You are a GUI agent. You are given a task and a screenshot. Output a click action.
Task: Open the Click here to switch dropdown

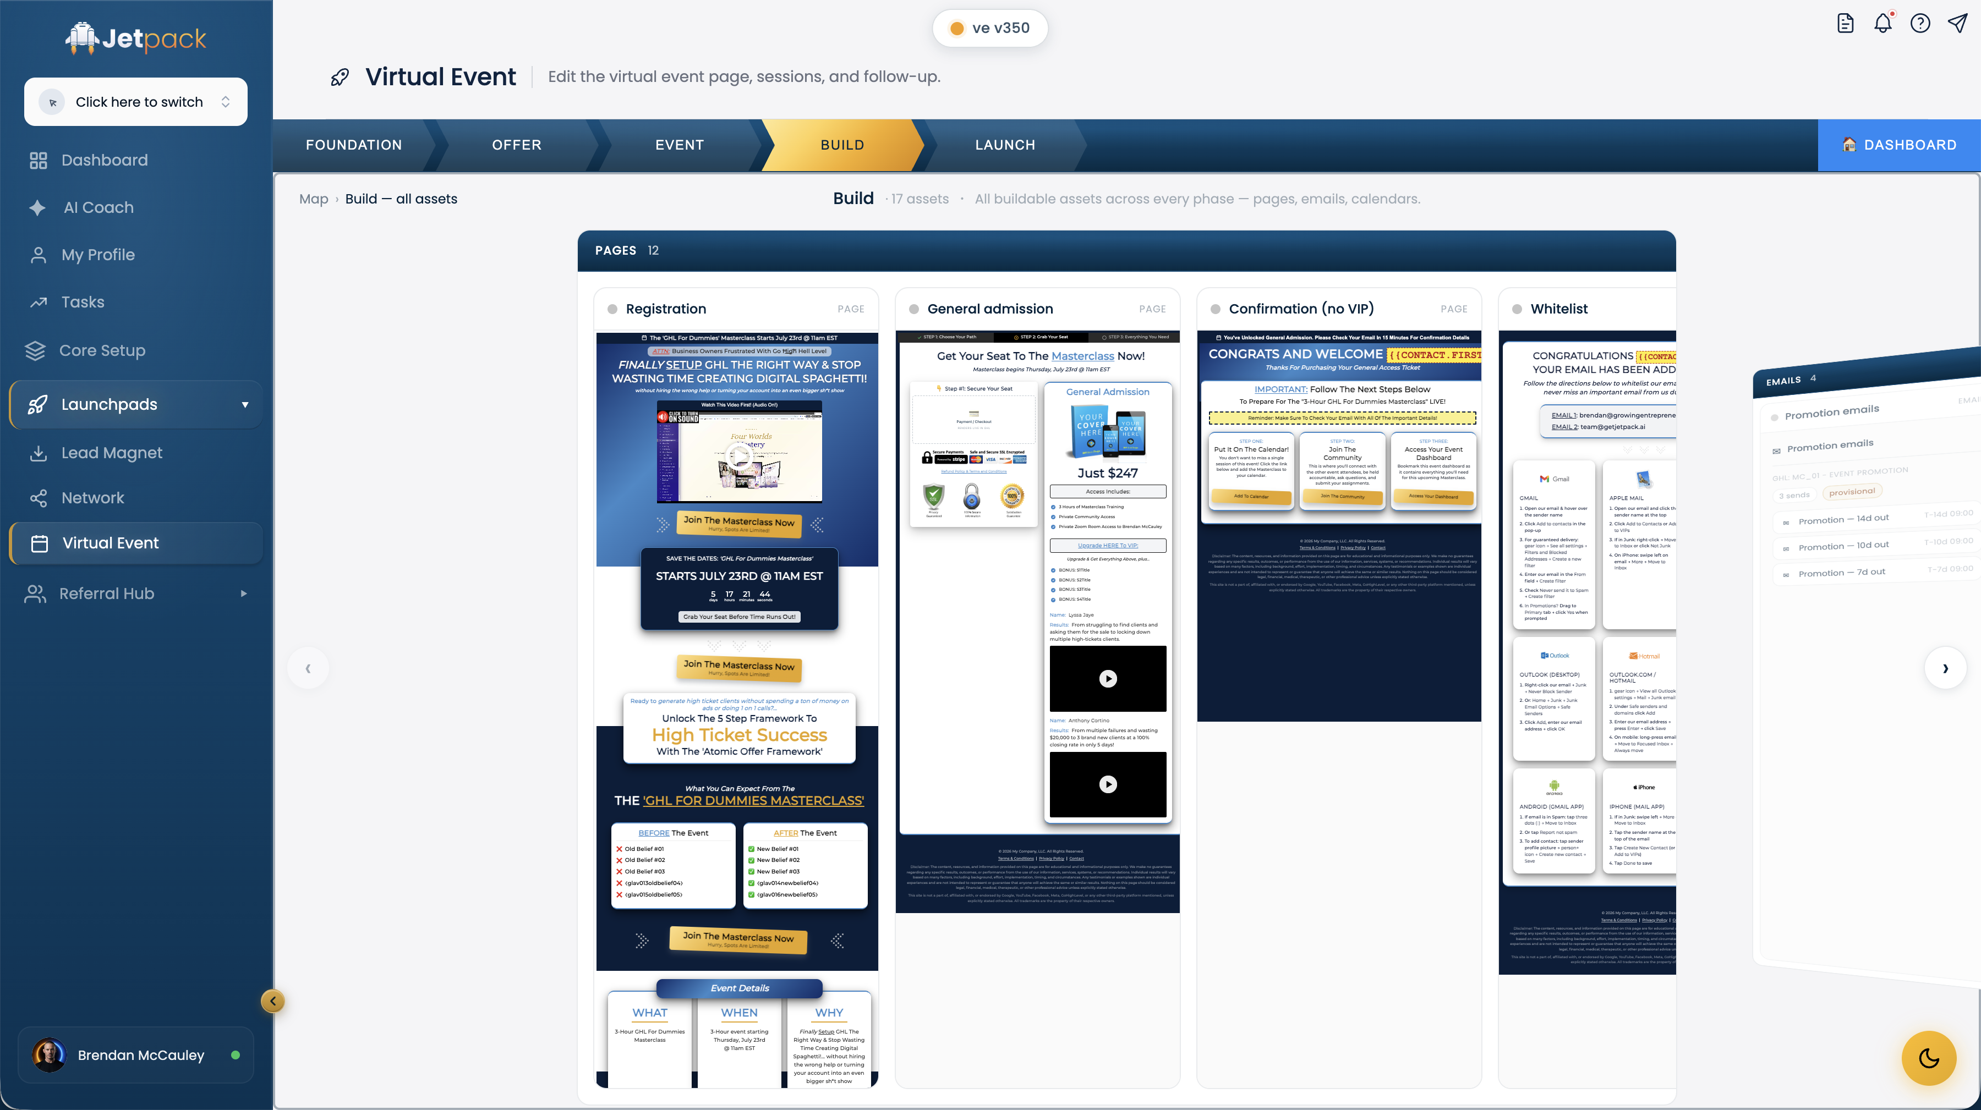[135, 101]
